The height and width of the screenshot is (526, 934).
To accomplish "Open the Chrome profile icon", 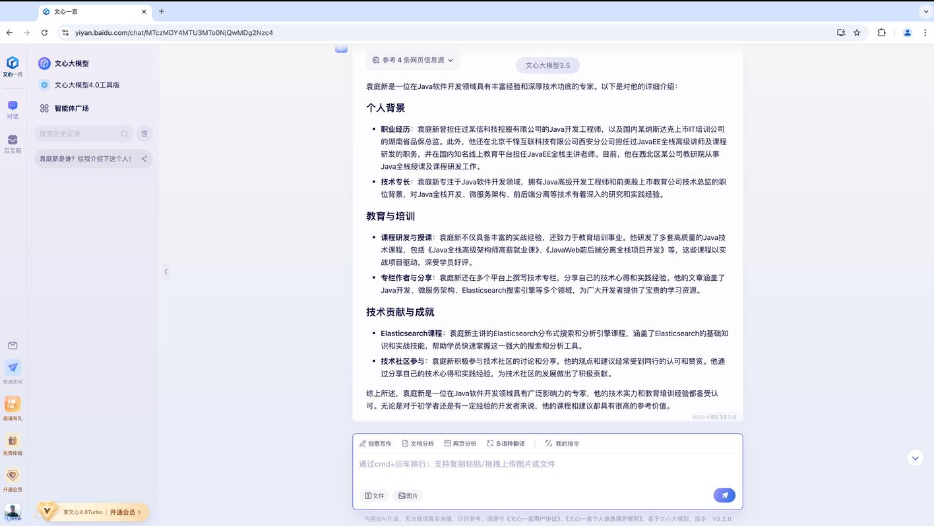I will coord(908,32).
